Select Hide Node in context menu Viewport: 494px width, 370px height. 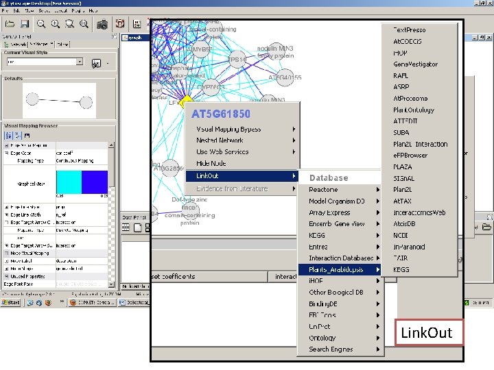pyautogui.click(x=242, y=163)
